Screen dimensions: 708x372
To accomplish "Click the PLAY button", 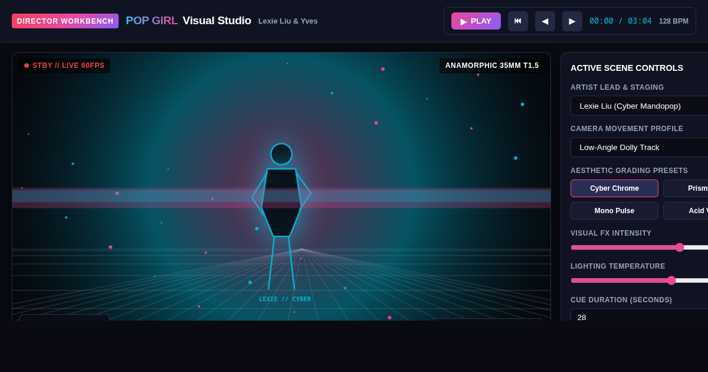I will point(476,21).
